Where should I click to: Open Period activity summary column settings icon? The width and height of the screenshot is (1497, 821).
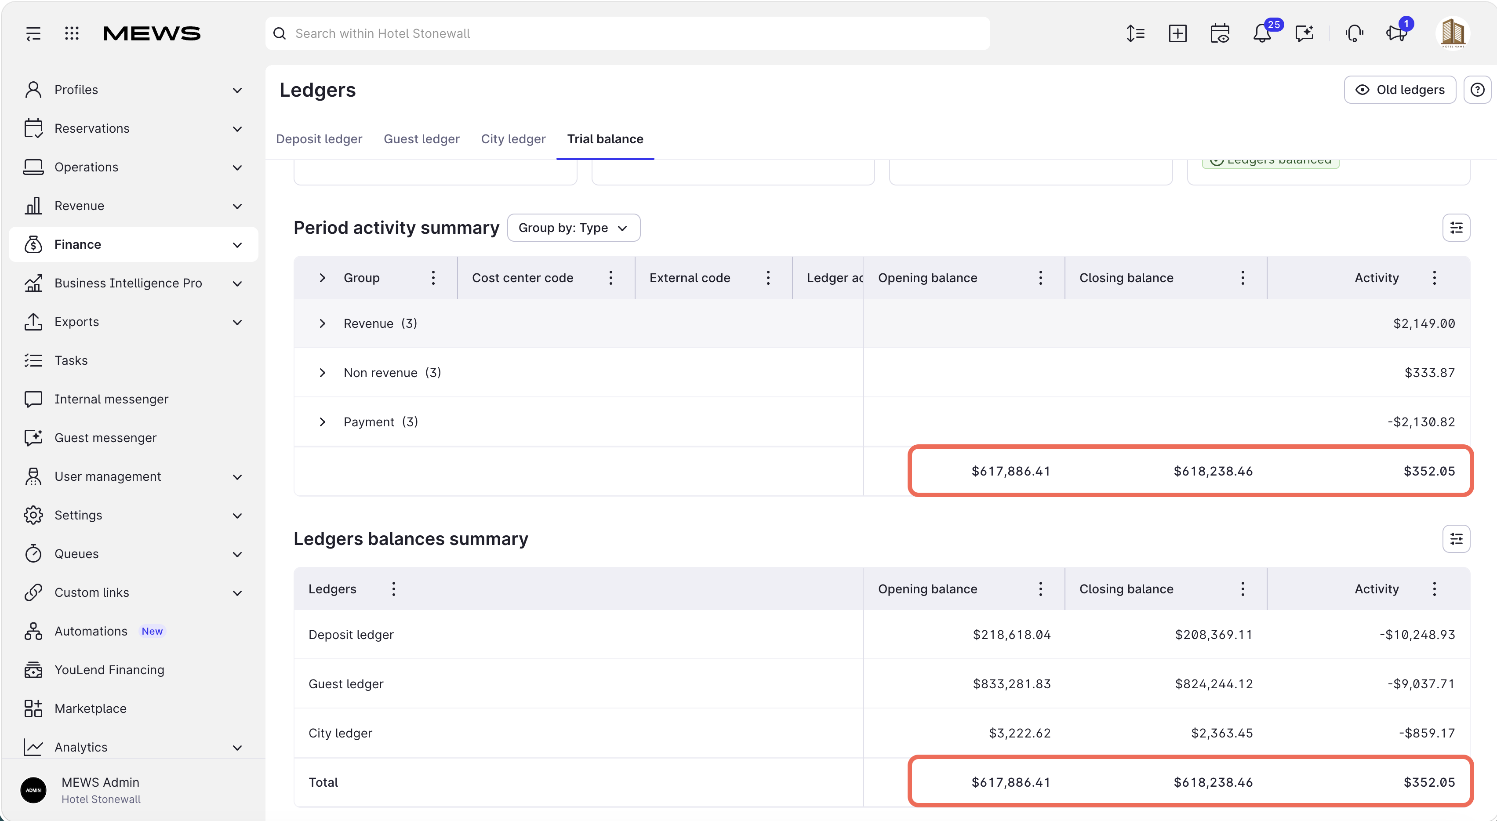coord(1456,228)
